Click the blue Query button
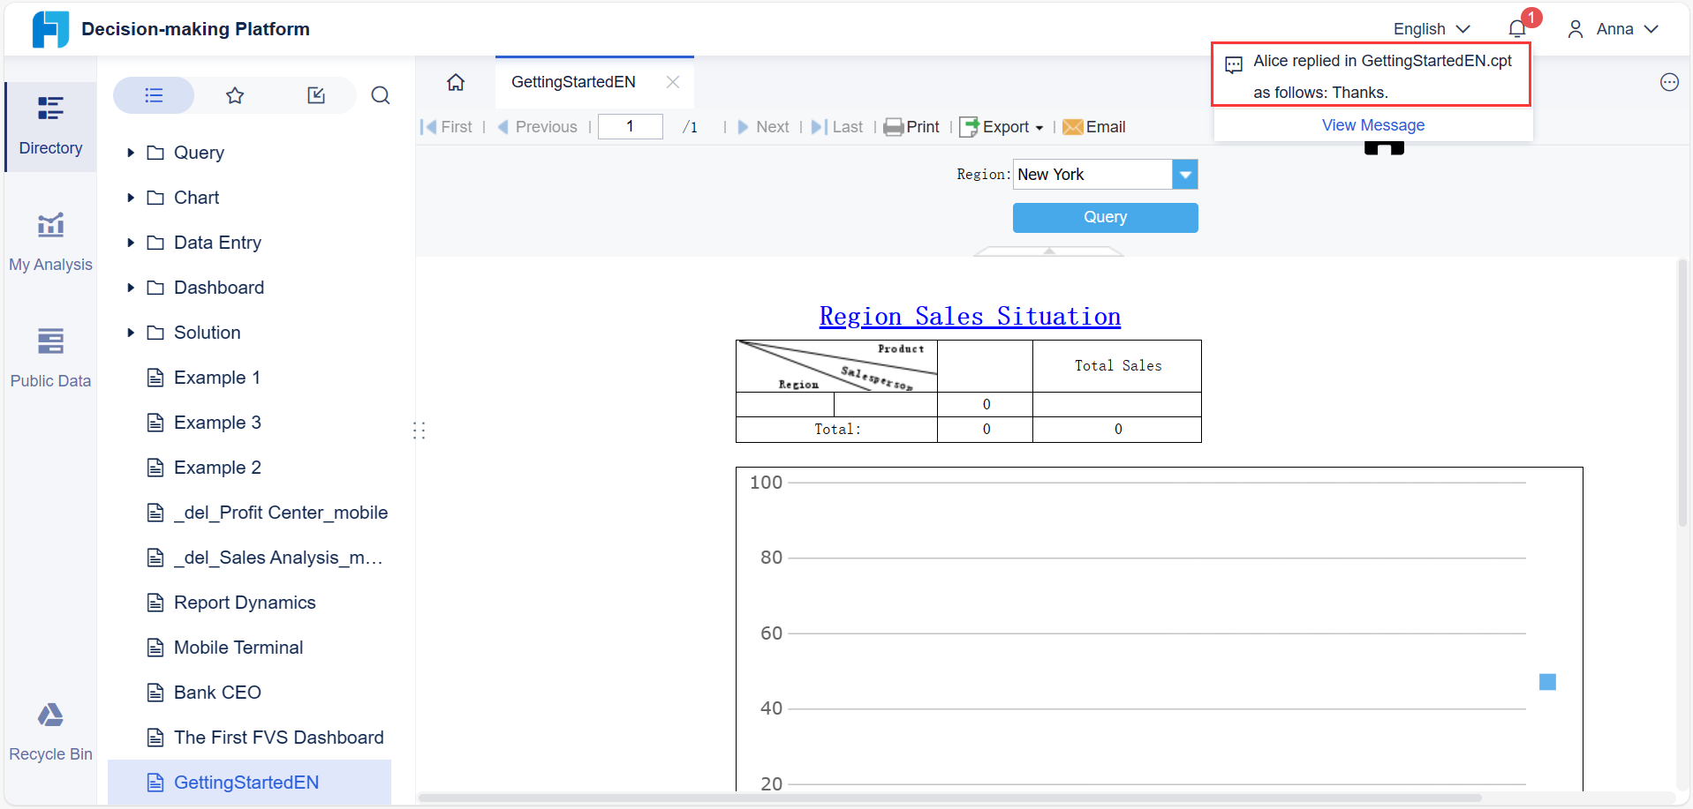1693x809 pixels. pos(1105,217)
